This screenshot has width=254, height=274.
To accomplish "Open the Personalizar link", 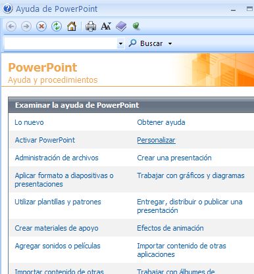I will [156, 140].
